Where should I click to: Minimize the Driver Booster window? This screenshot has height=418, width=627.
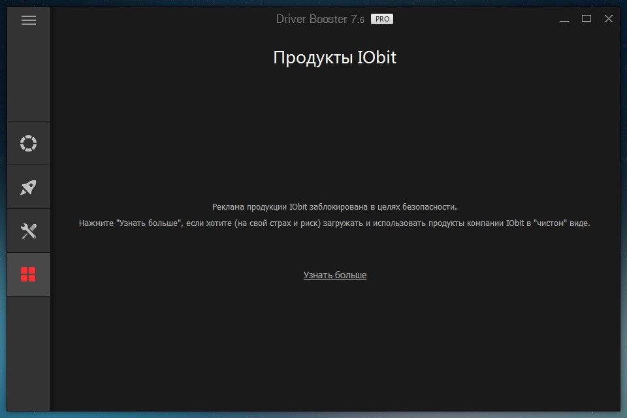click(564, 19)
